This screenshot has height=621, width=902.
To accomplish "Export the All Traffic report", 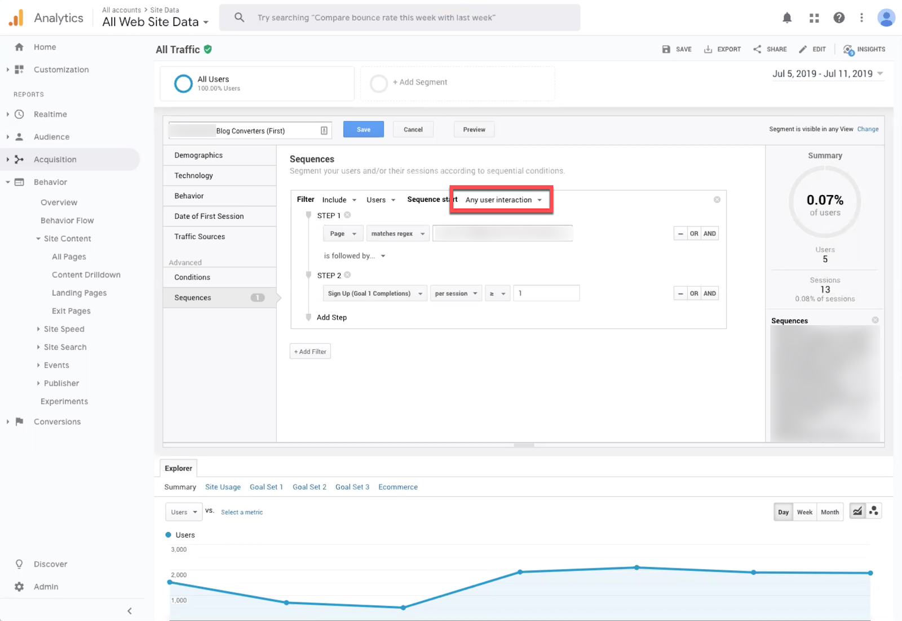I will [x=722, y=49].
